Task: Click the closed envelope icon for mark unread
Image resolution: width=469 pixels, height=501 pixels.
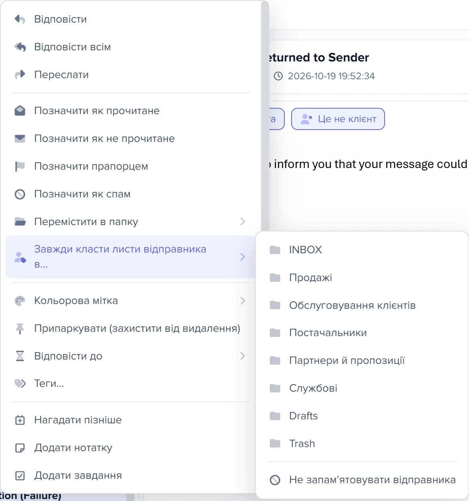Action: (20, 138)
